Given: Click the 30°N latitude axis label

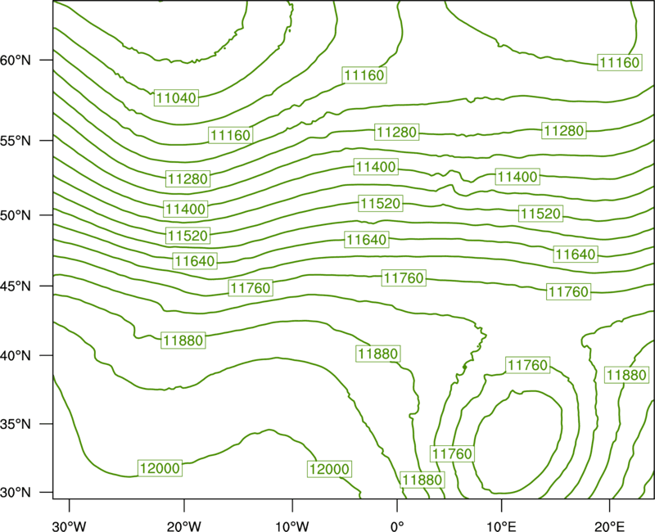Looking at the screenshot, I should 16,493.
